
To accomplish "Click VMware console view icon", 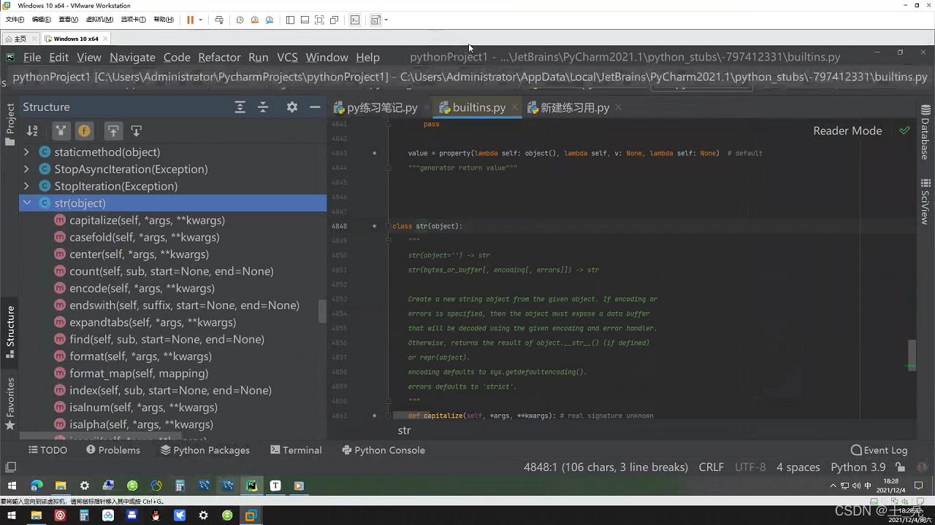I will click(x=355, y=20).
